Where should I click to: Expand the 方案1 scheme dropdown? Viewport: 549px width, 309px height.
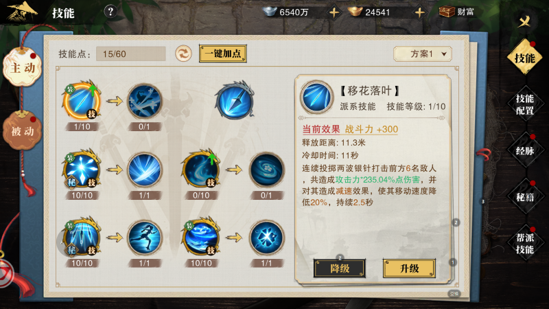pos(423,54)
